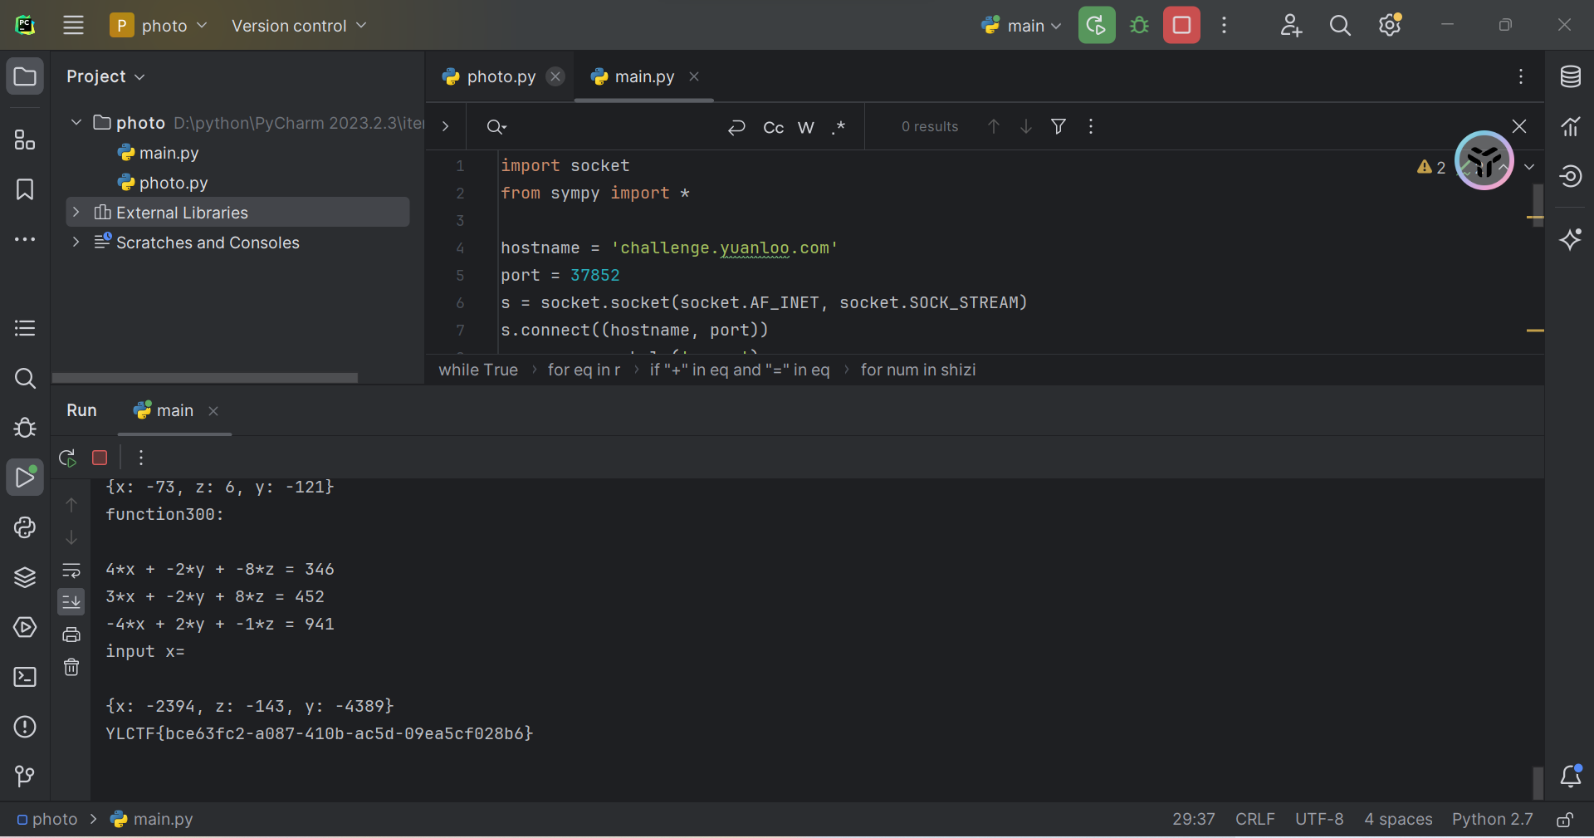Viewport: 1594px width, 838px height.
Task: Switch the Python 2.7 interpreter
Action: 1492,820
